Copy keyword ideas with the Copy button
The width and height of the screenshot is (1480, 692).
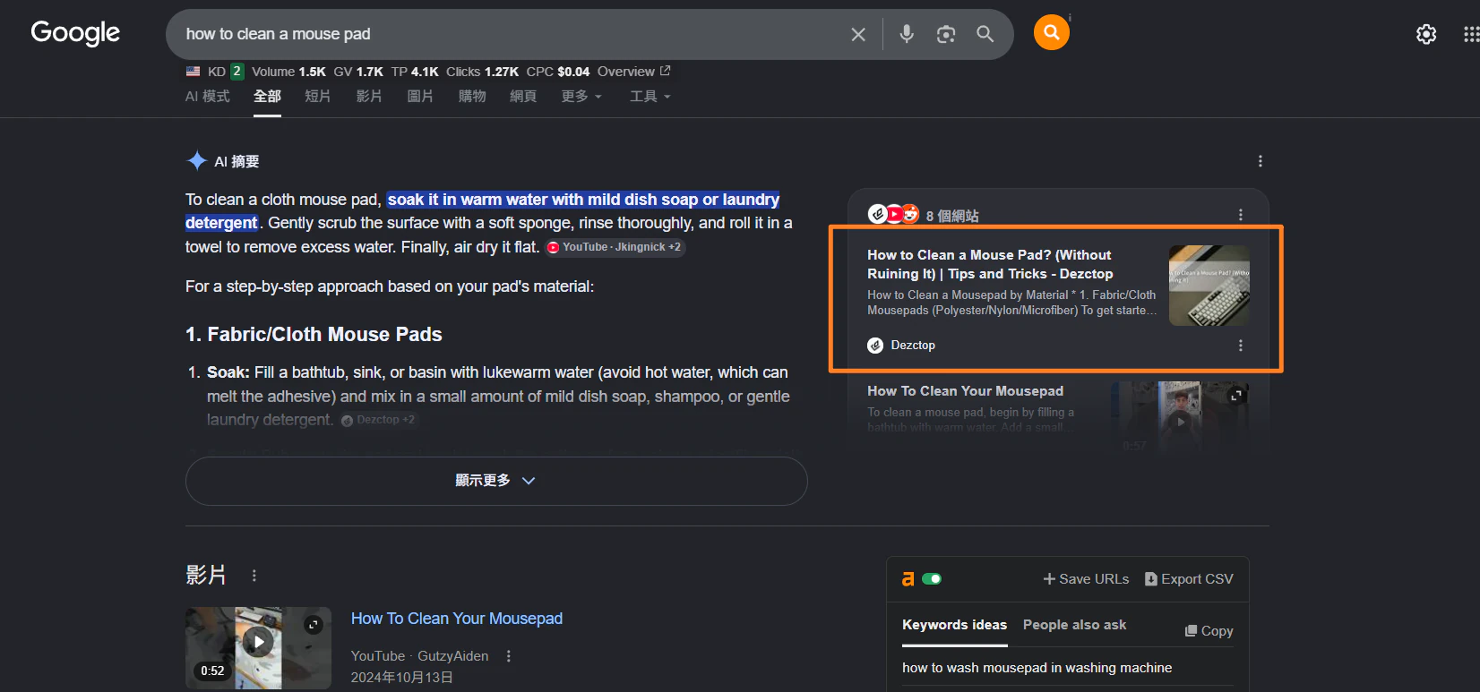point(1209,631)
